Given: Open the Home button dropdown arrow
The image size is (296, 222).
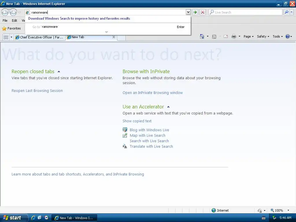Looking at the screenshot, I should [208, 36].
